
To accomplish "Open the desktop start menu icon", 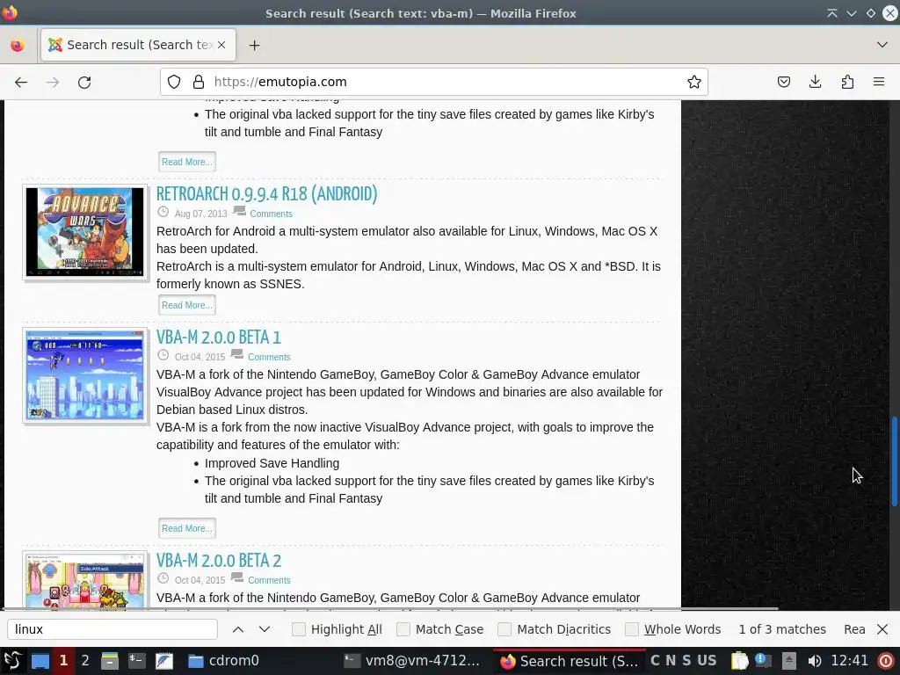I will coord(12,661).
